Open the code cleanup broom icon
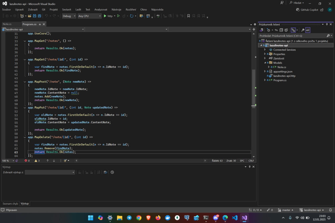This screenshot has height=223, width=335. point(65,161)
